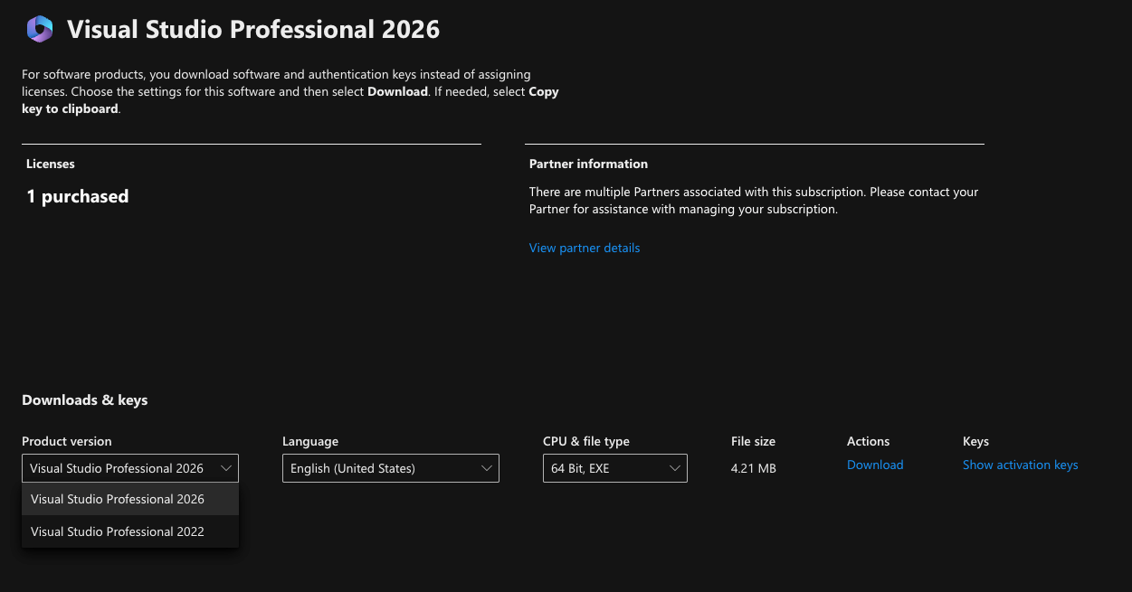Screen dimensions: 1132x592
Task: Select Visual Studio Professional 2022 from the list
Action: tap(117, 531)
